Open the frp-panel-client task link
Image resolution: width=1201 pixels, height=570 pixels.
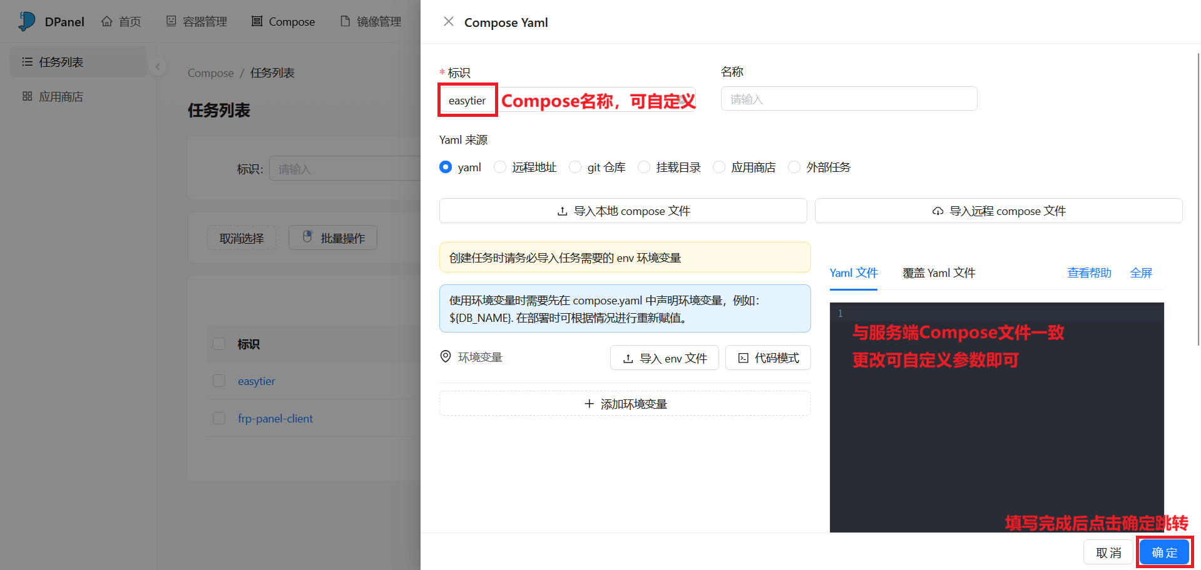[275, 419]
